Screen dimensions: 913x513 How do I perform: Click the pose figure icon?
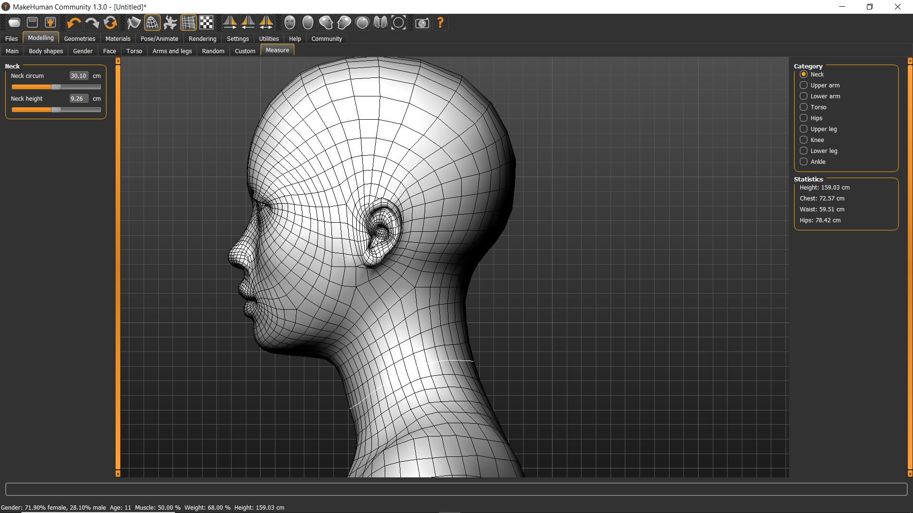(x=170, y=23)
